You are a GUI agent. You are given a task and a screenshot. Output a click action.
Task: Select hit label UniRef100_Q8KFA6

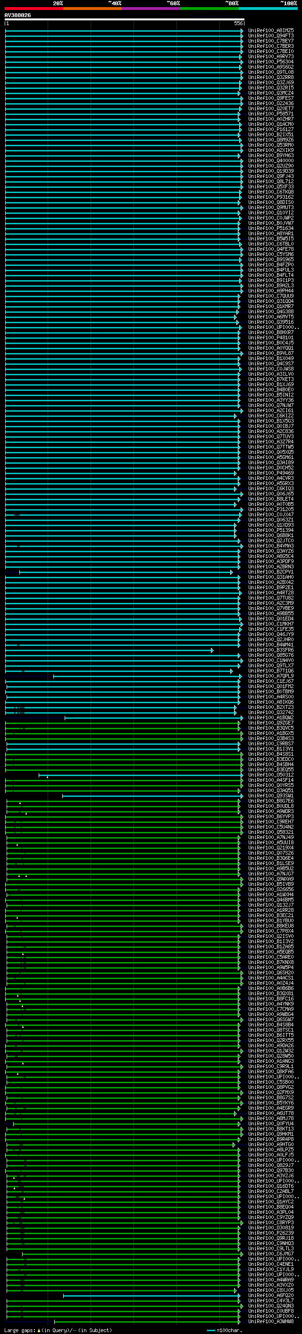click(271, 1071)
